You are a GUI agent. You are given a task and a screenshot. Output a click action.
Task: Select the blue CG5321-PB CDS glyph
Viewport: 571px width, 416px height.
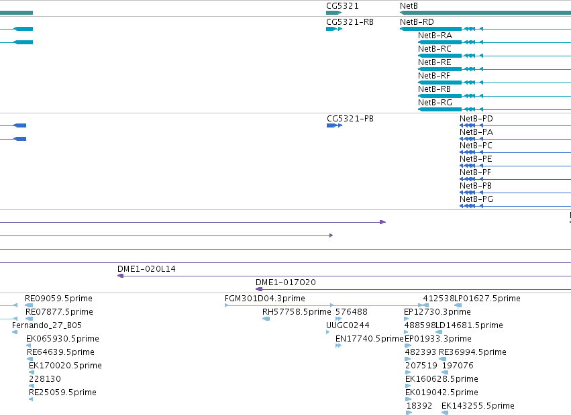(335, 125)
